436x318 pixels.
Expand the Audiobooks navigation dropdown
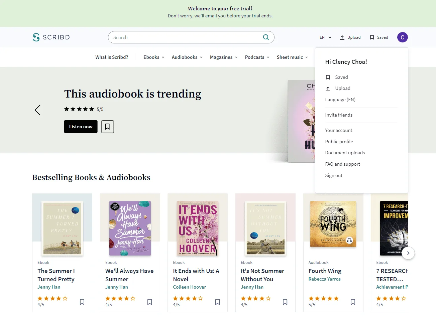click(187, 57)
